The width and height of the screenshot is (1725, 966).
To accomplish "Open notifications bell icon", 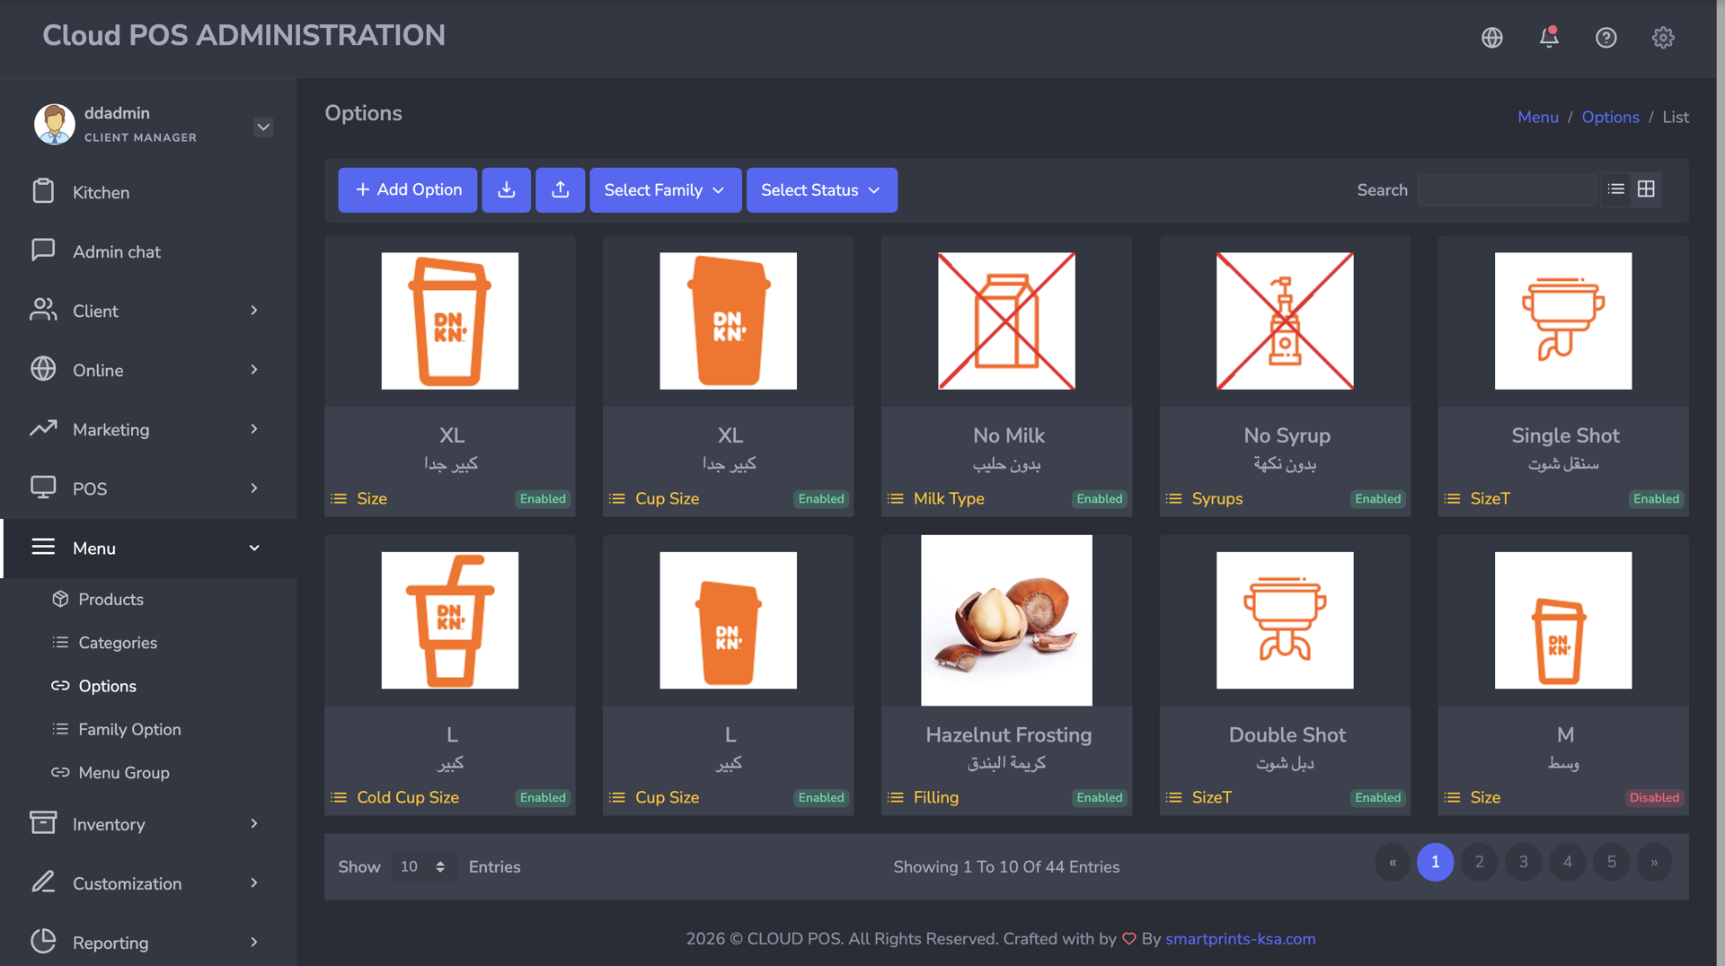I will tap(1549, 38).
